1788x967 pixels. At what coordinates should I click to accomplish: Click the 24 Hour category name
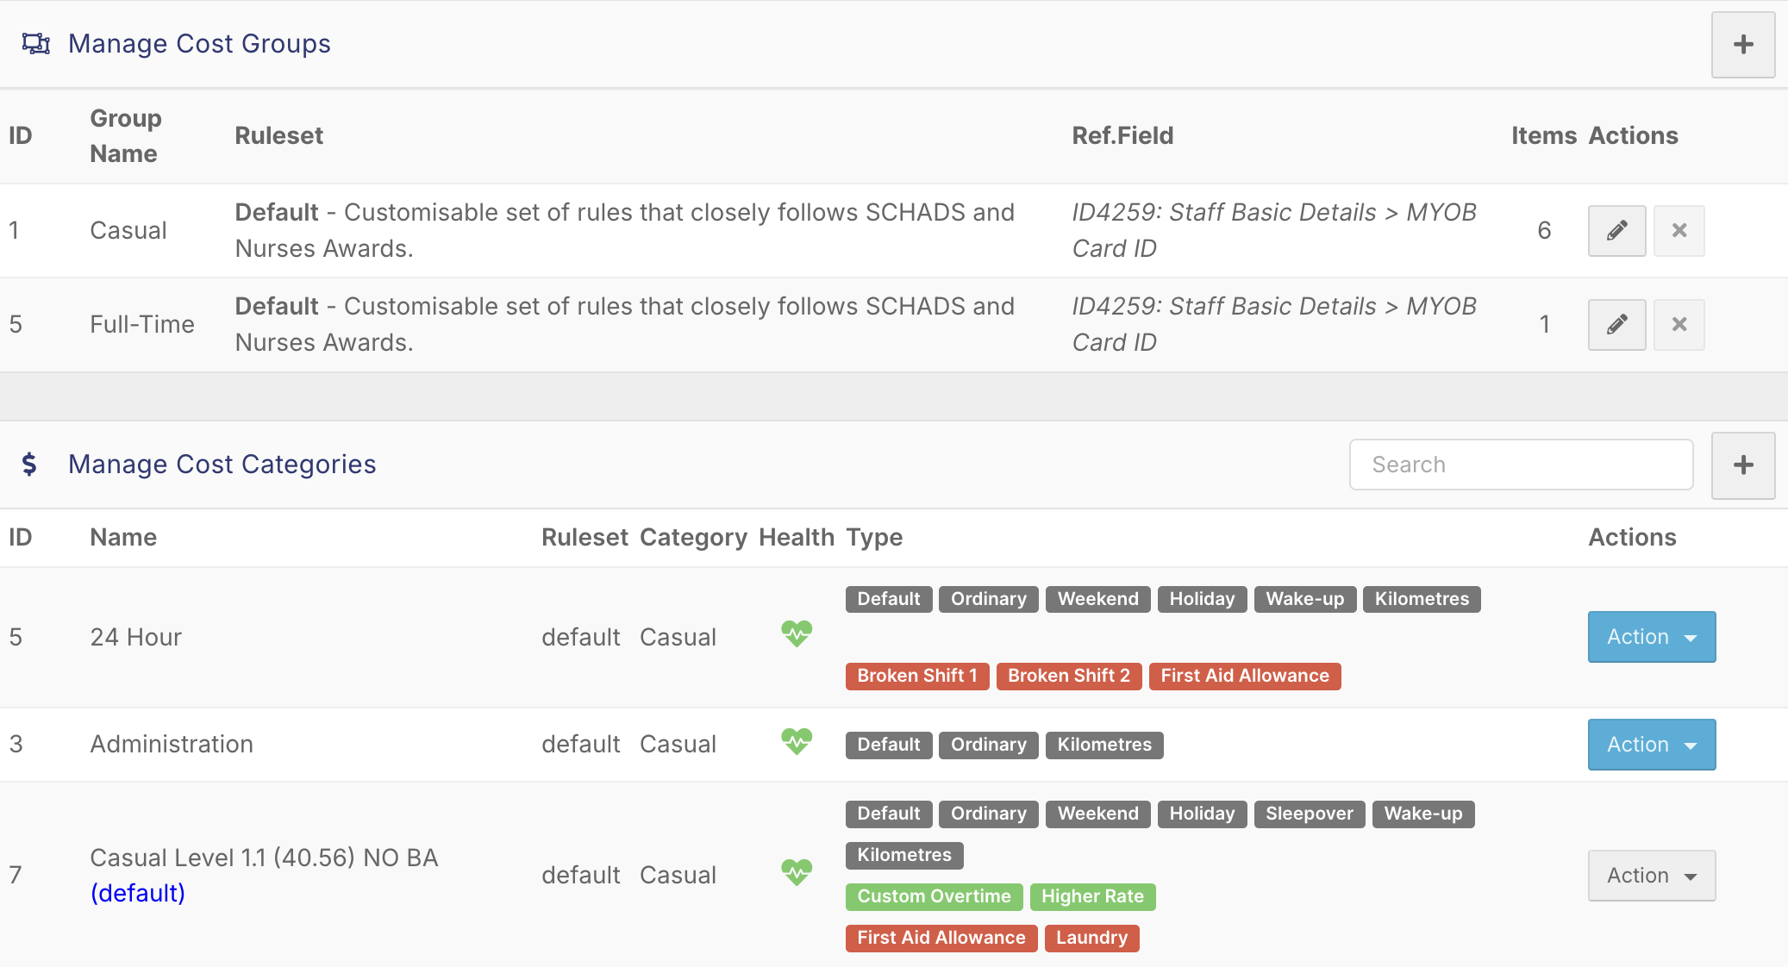[x=136, y=637]
